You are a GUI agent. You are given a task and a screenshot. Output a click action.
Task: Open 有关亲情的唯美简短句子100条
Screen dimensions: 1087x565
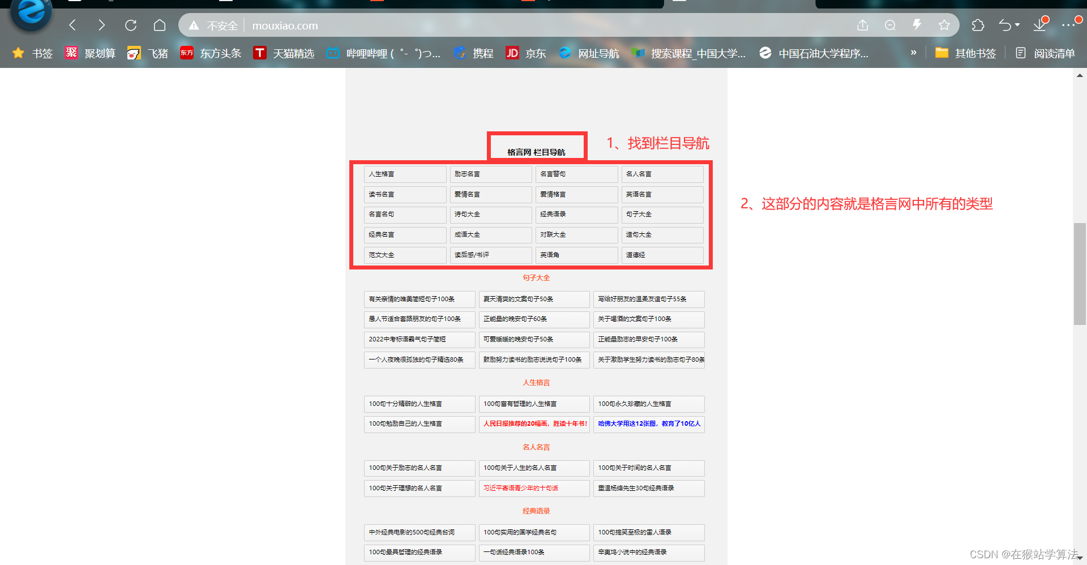420,299
